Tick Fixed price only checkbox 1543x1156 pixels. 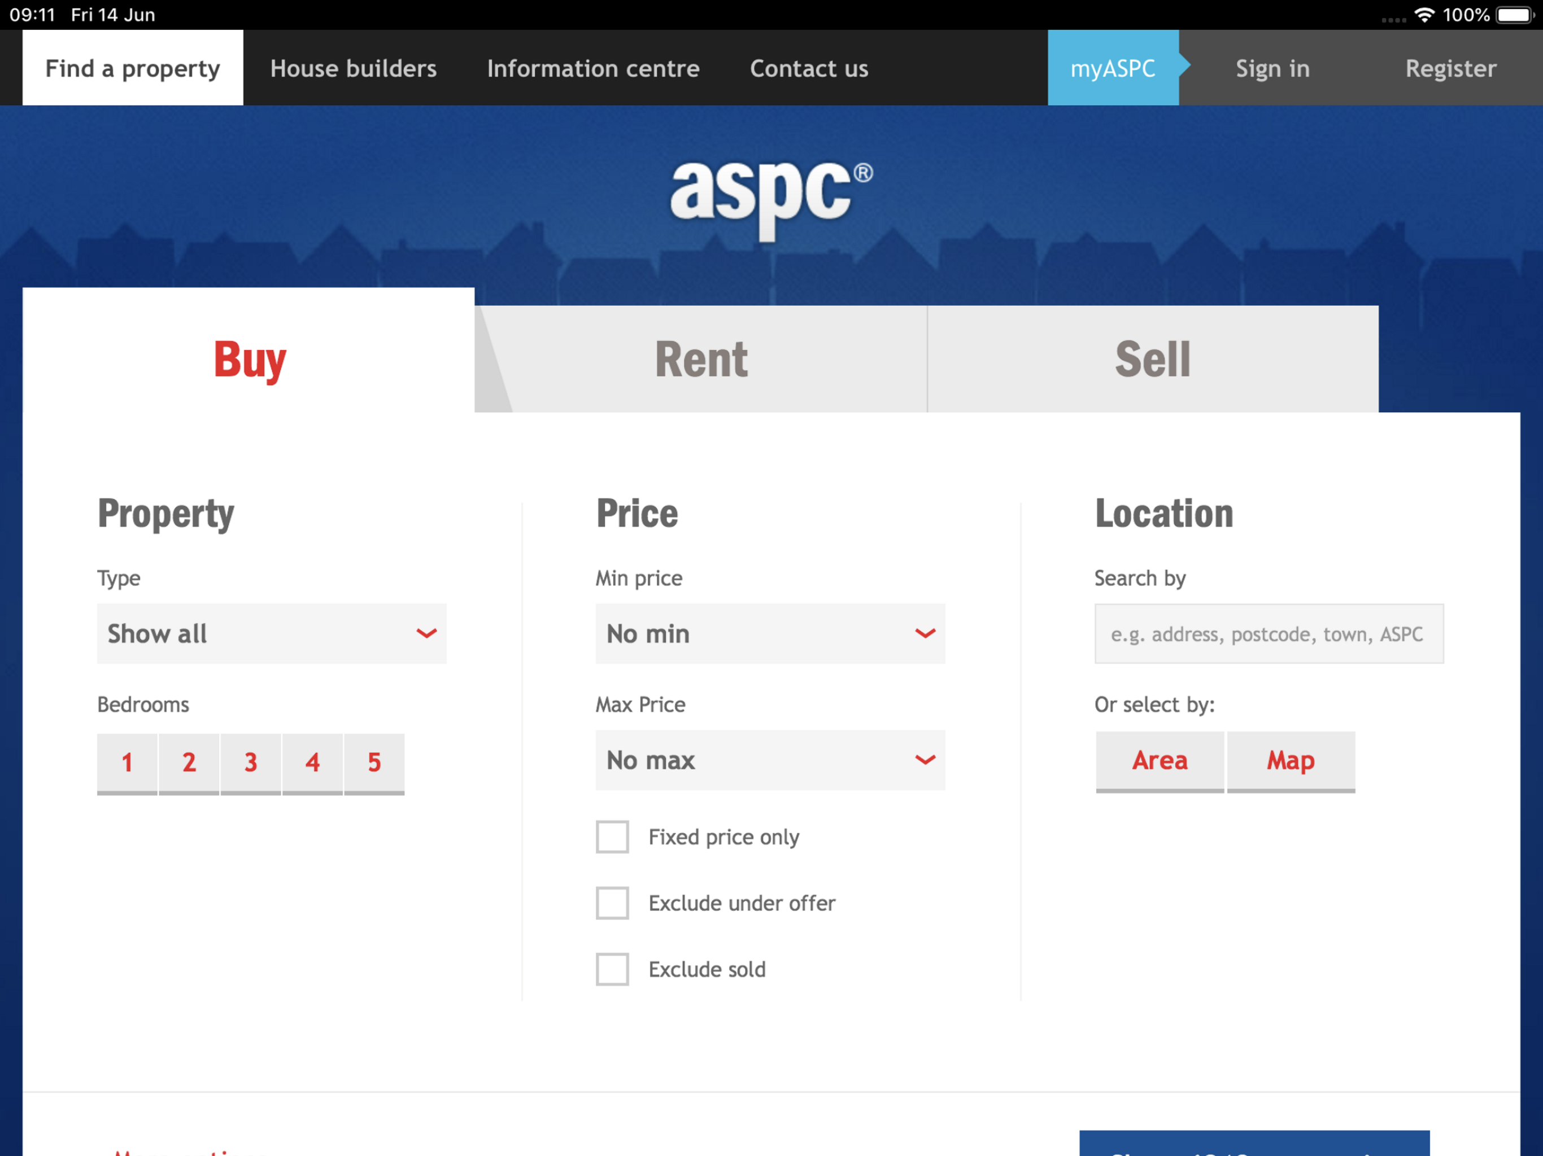[x=612, y=837]
